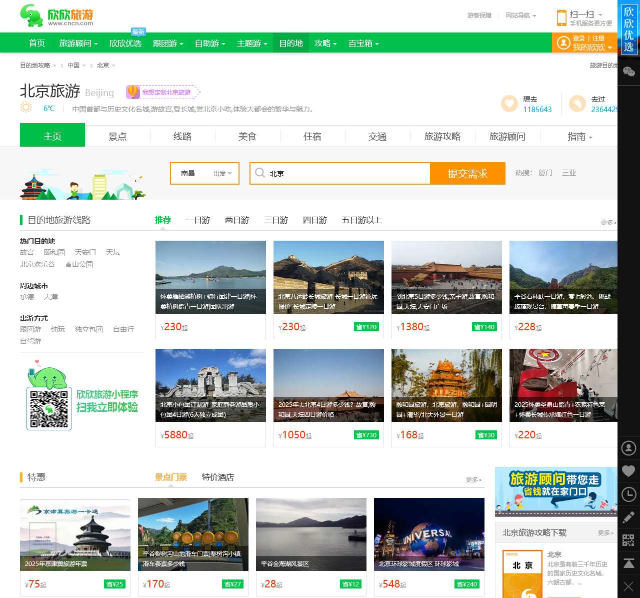
Task: Open the 指南 dropdown tab
Action: click(x=578, y=136)
